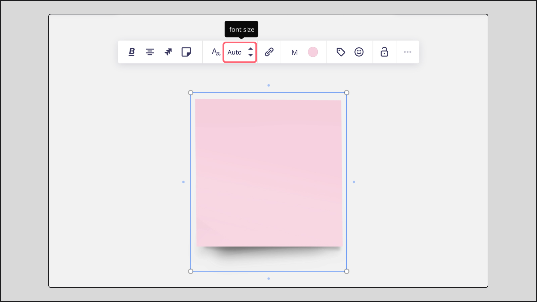Viewport: 537px width, 302px height.
Task: Click the mention author M icon
Action: 294,52
